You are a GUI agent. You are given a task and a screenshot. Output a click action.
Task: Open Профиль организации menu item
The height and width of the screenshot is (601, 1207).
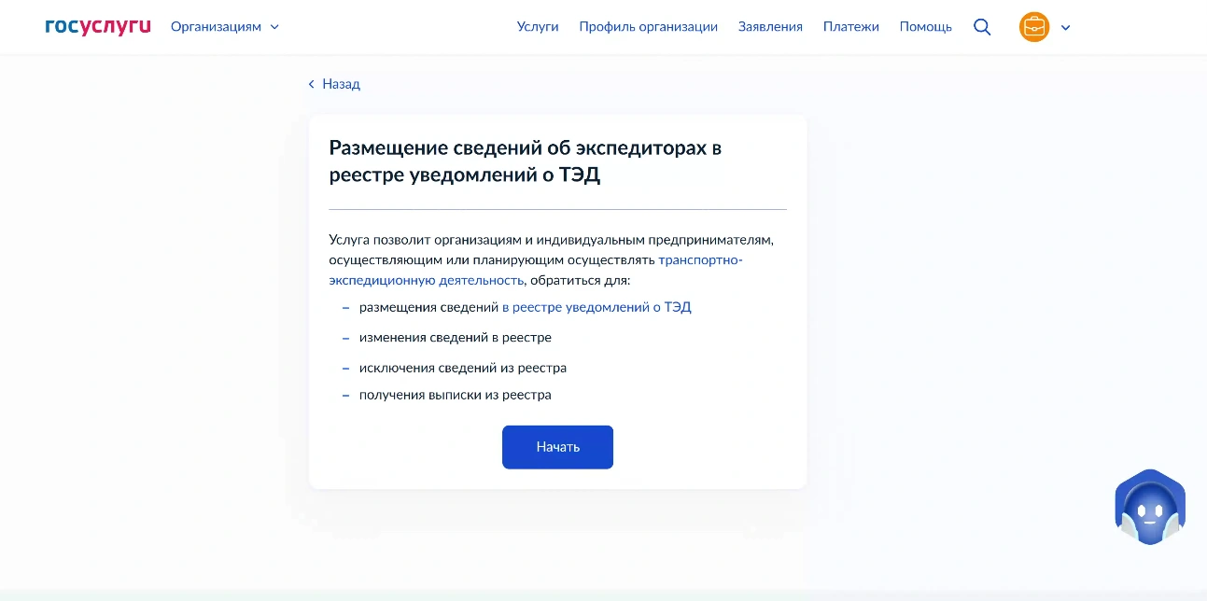point(648,27)
